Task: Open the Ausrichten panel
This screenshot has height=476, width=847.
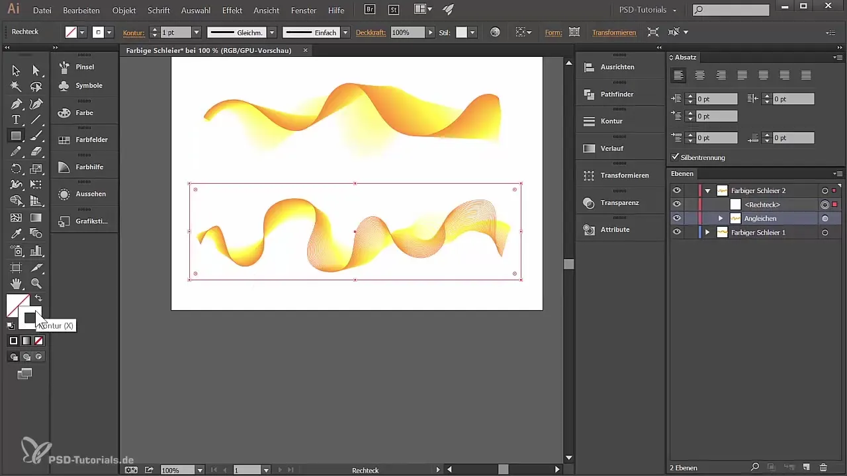Action: click(x=617, y=67)
